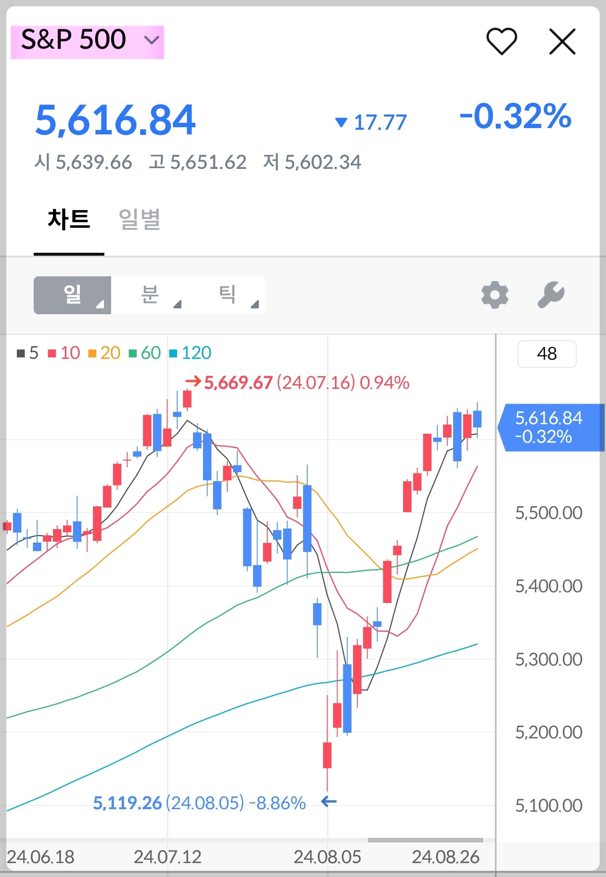Image resolution: width=606 pixels, height=877 pixels.
Task: Click the high price 고 5,651.62
Action: (x=197, y=162)
